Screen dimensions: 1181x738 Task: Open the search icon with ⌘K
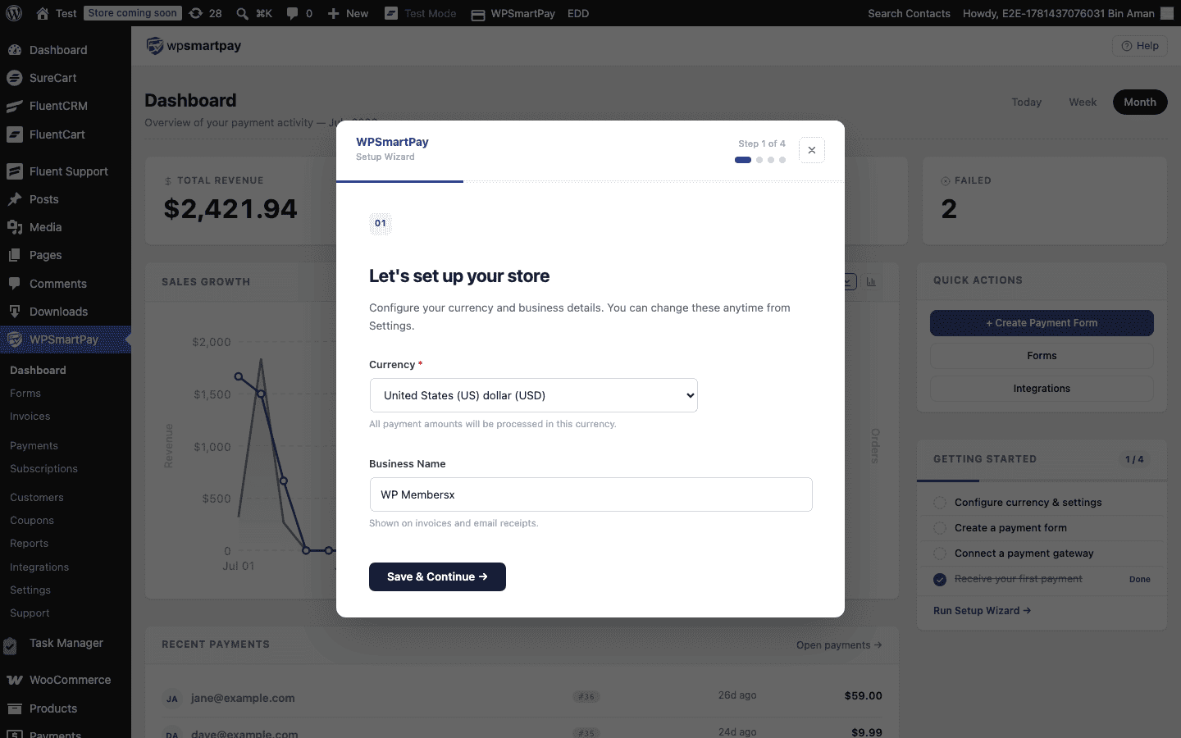pyautogui.click(x=243, y=13)
